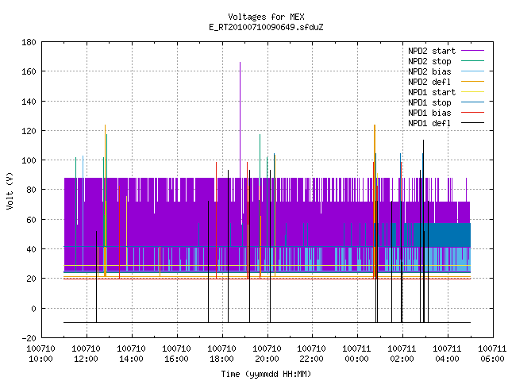Click the 180 y-axis tick value
The image size is (508, 381).
pos(29,42)
